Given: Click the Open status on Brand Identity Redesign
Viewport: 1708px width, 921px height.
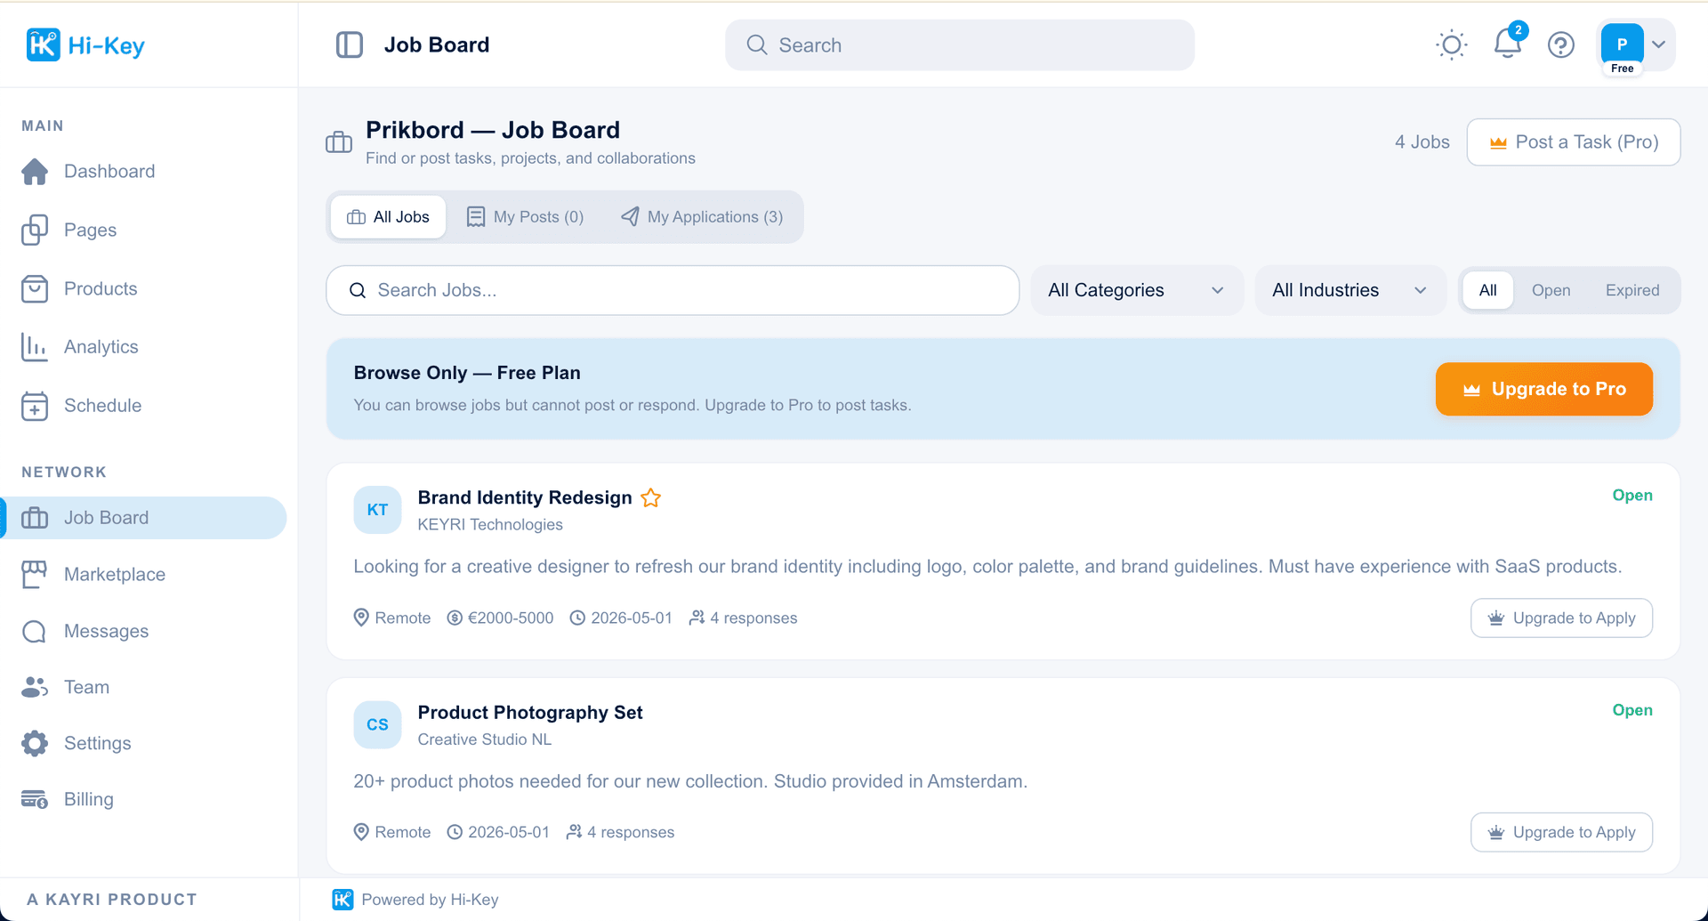Looking at the screenshot, I should point(1632,496).
